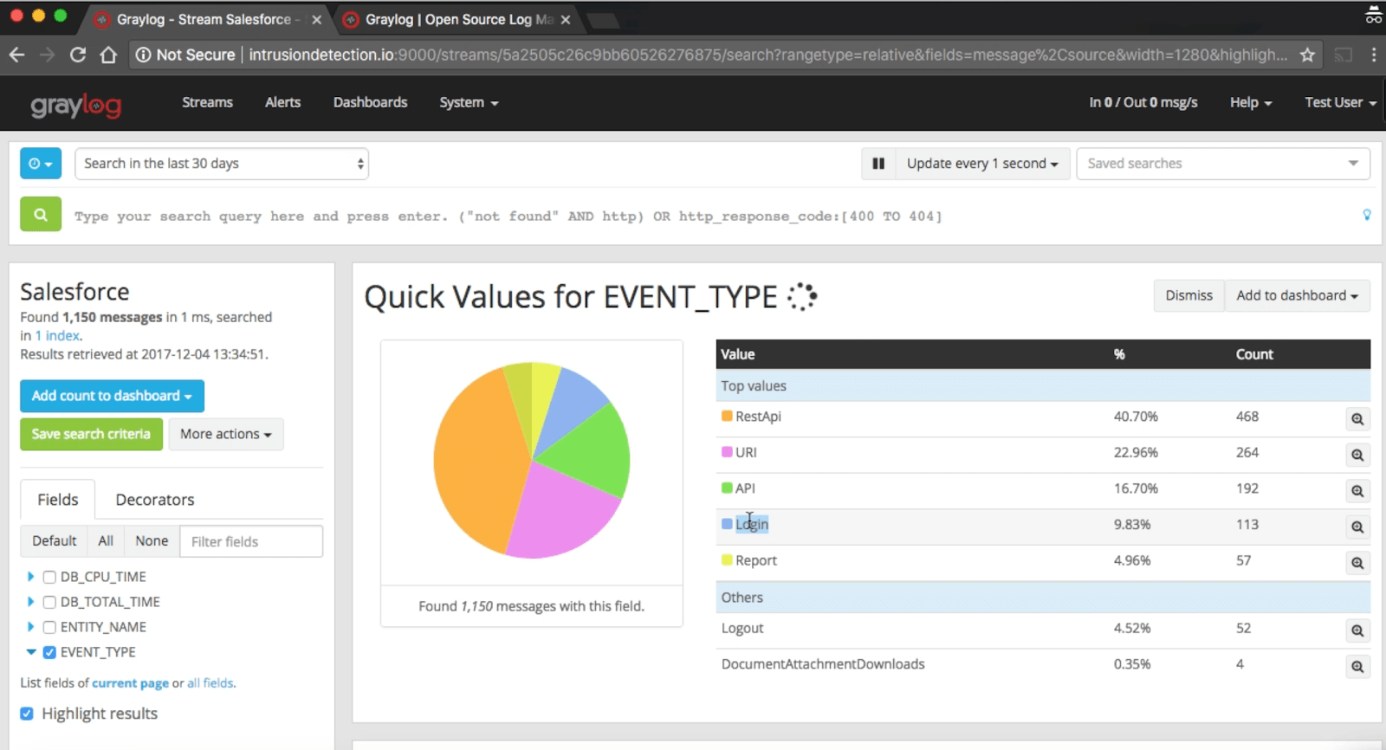Click the browser forward arrow
The height and width of the screenshot is (750, 1386).
pos(48,55)
